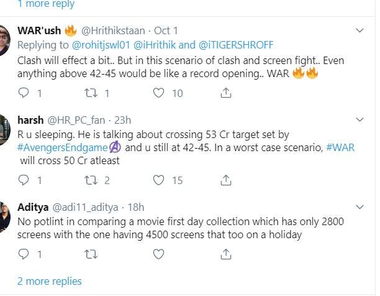The image size is (380, 296).
Task: Retweet Aditya's screens comparison tweet
Action: click(91, 254)
